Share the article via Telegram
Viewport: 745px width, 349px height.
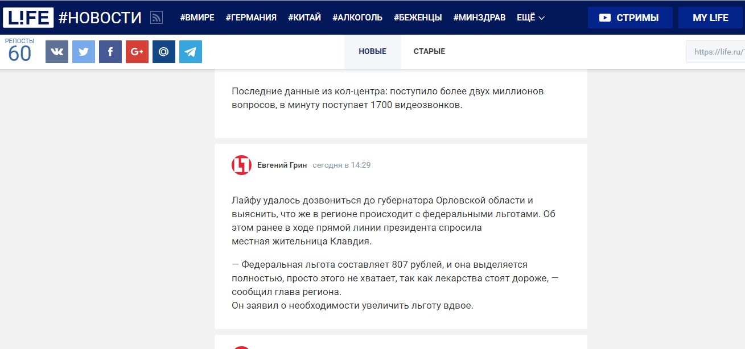click(x=191, y=52)
